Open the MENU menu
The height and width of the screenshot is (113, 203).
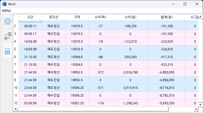(7, 11)
